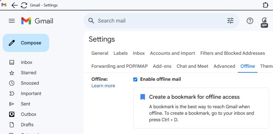This screenshot has height=134, width=273.
Task: Open the Add-ons tab
Action: tap(162, 66)
